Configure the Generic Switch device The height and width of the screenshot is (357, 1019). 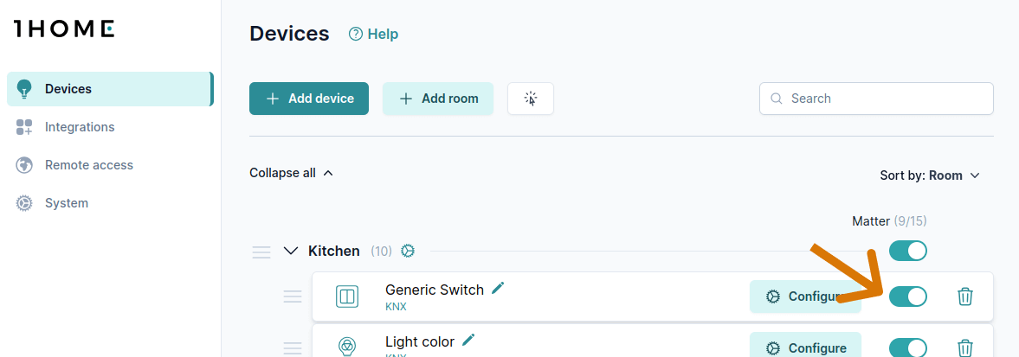[805, 296]
